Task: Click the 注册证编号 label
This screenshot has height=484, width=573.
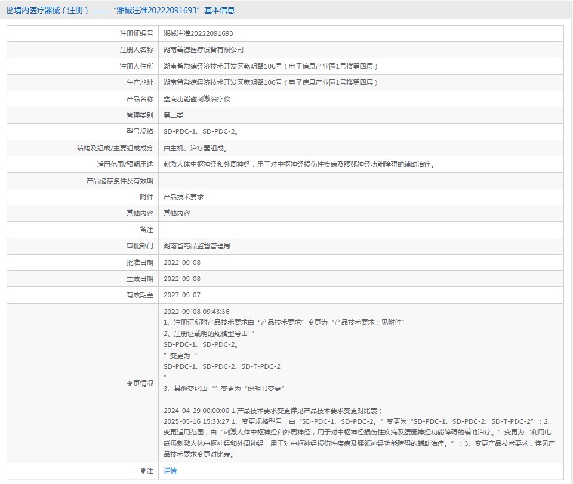Action: pos(136,33)
